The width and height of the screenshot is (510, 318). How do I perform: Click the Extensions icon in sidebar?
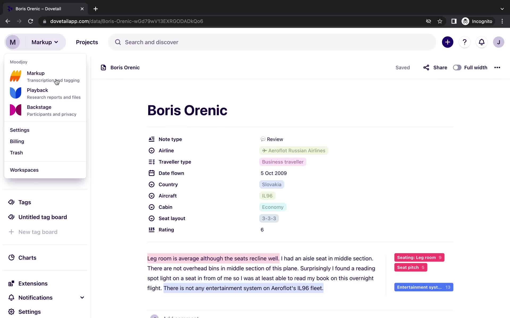coord(11,283)
